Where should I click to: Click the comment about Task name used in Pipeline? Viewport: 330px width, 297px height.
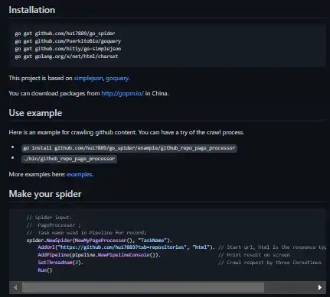point(87,233)
